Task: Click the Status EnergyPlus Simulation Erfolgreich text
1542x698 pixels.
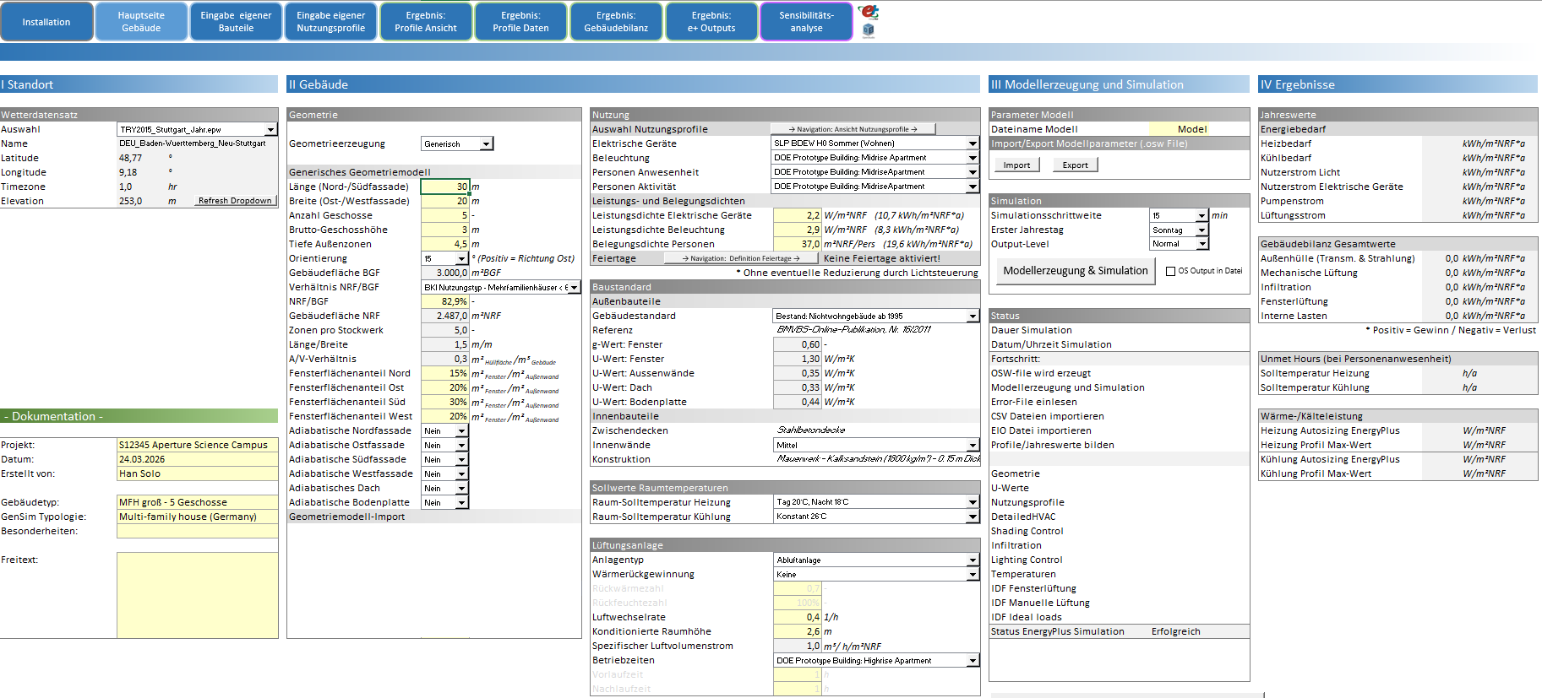Action: [x=1175, y=631]
